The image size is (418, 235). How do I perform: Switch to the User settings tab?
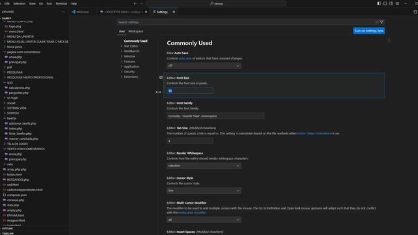click(x=121, y=31)
